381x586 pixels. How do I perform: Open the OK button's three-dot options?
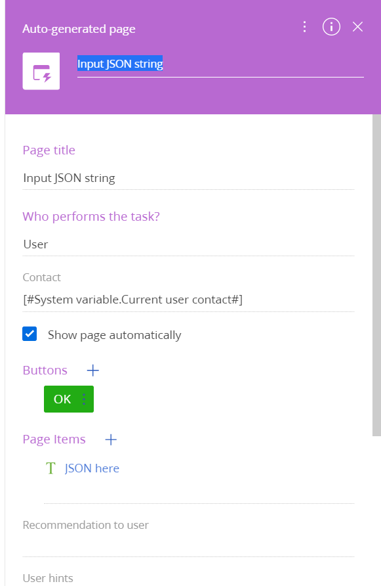tap(84, 399)
